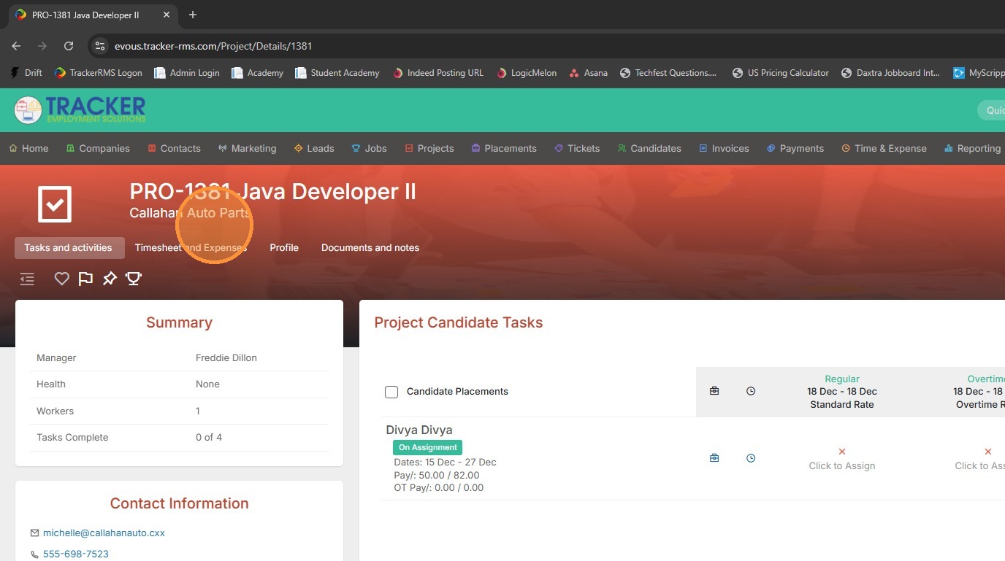Click the briefcase icon in the table header

pos(714,391)
